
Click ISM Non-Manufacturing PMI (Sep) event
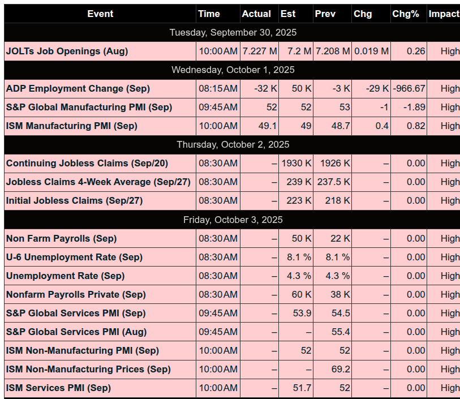click(83, 350)
